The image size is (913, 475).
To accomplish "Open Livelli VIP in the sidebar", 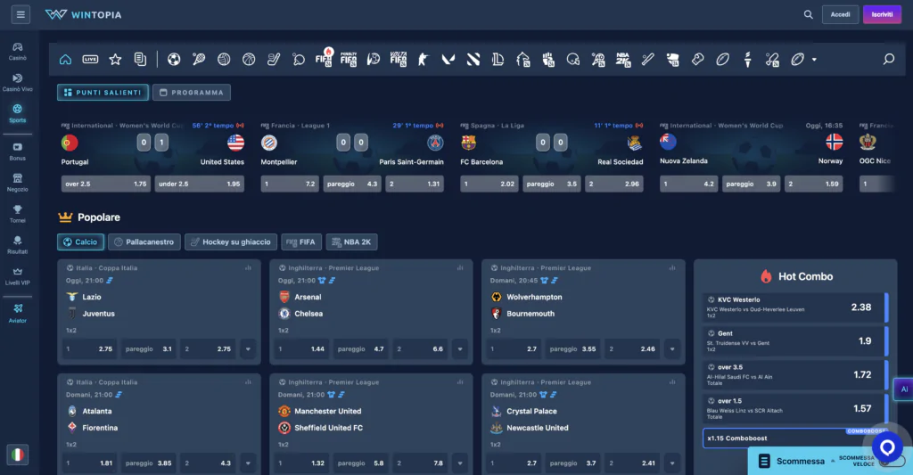I will click(18, 276).
